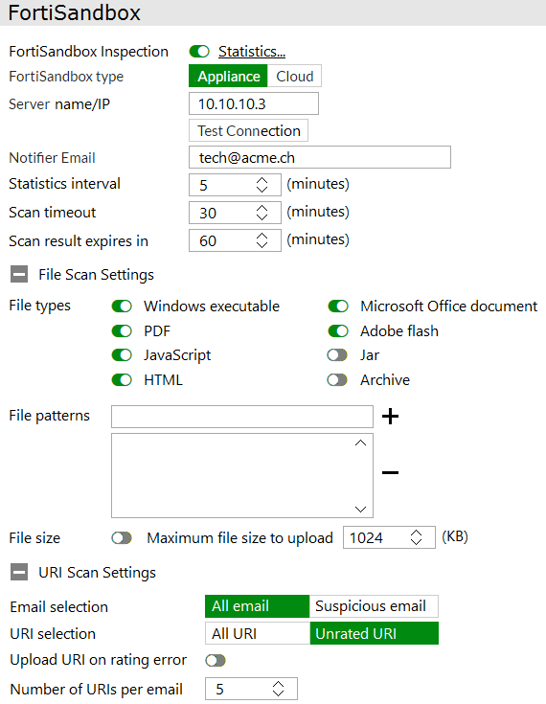
Task: Enable Jar file type scanning
Action: (x=337, y=355)
